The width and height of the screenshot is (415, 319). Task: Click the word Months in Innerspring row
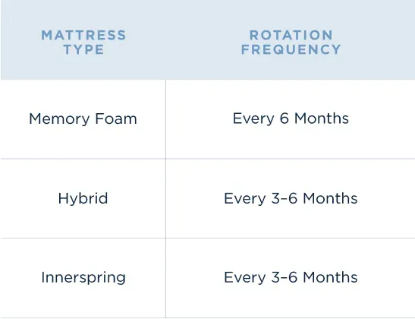(330, 277)
